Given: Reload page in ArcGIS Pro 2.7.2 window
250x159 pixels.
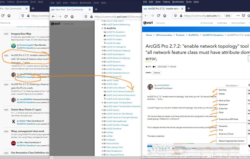Looking at the screenshot, I should [158, 16].
